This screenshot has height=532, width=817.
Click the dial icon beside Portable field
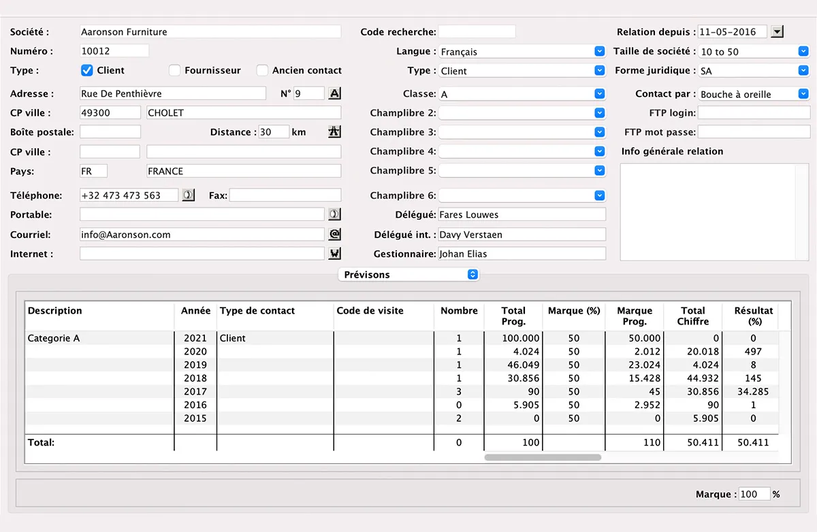334,214
